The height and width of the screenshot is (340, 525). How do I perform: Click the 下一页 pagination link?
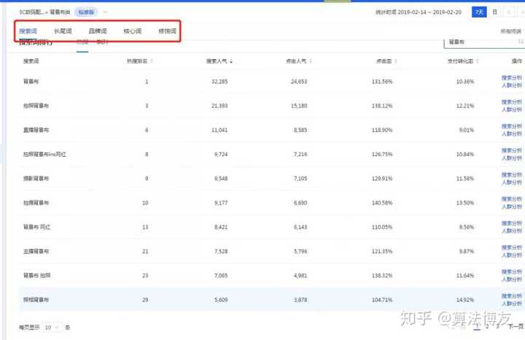pos(515,327)
